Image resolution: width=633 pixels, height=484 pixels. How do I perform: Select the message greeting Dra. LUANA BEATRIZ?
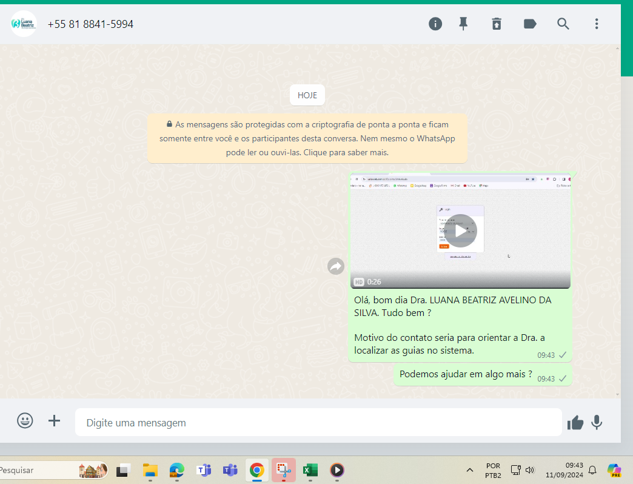coord(452,306)
